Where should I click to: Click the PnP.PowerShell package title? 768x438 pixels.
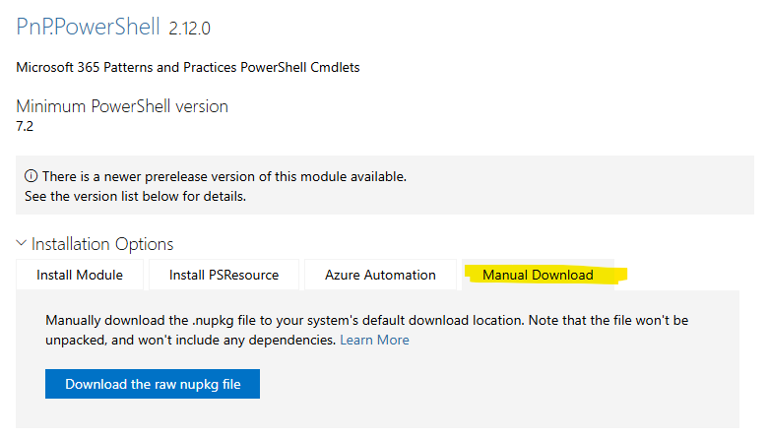[x=89, y=27]
